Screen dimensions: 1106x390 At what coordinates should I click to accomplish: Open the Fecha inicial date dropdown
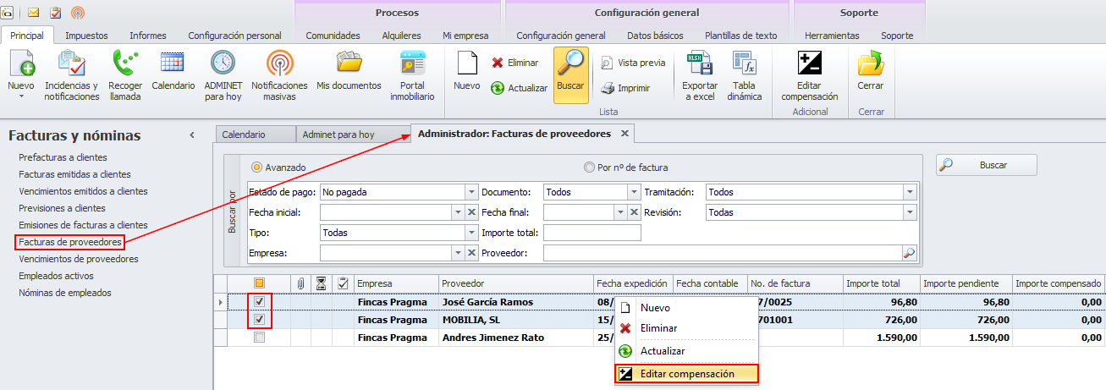[x=459, y=212]
